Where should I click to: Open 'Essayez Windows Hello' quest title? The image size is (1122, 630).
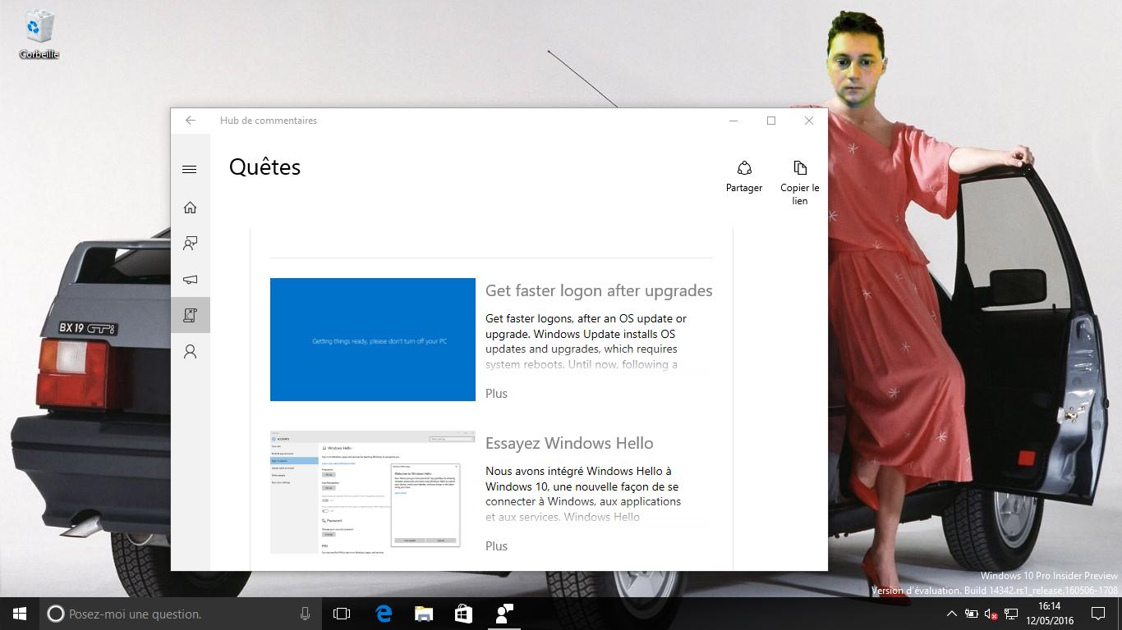pos(569,444)
